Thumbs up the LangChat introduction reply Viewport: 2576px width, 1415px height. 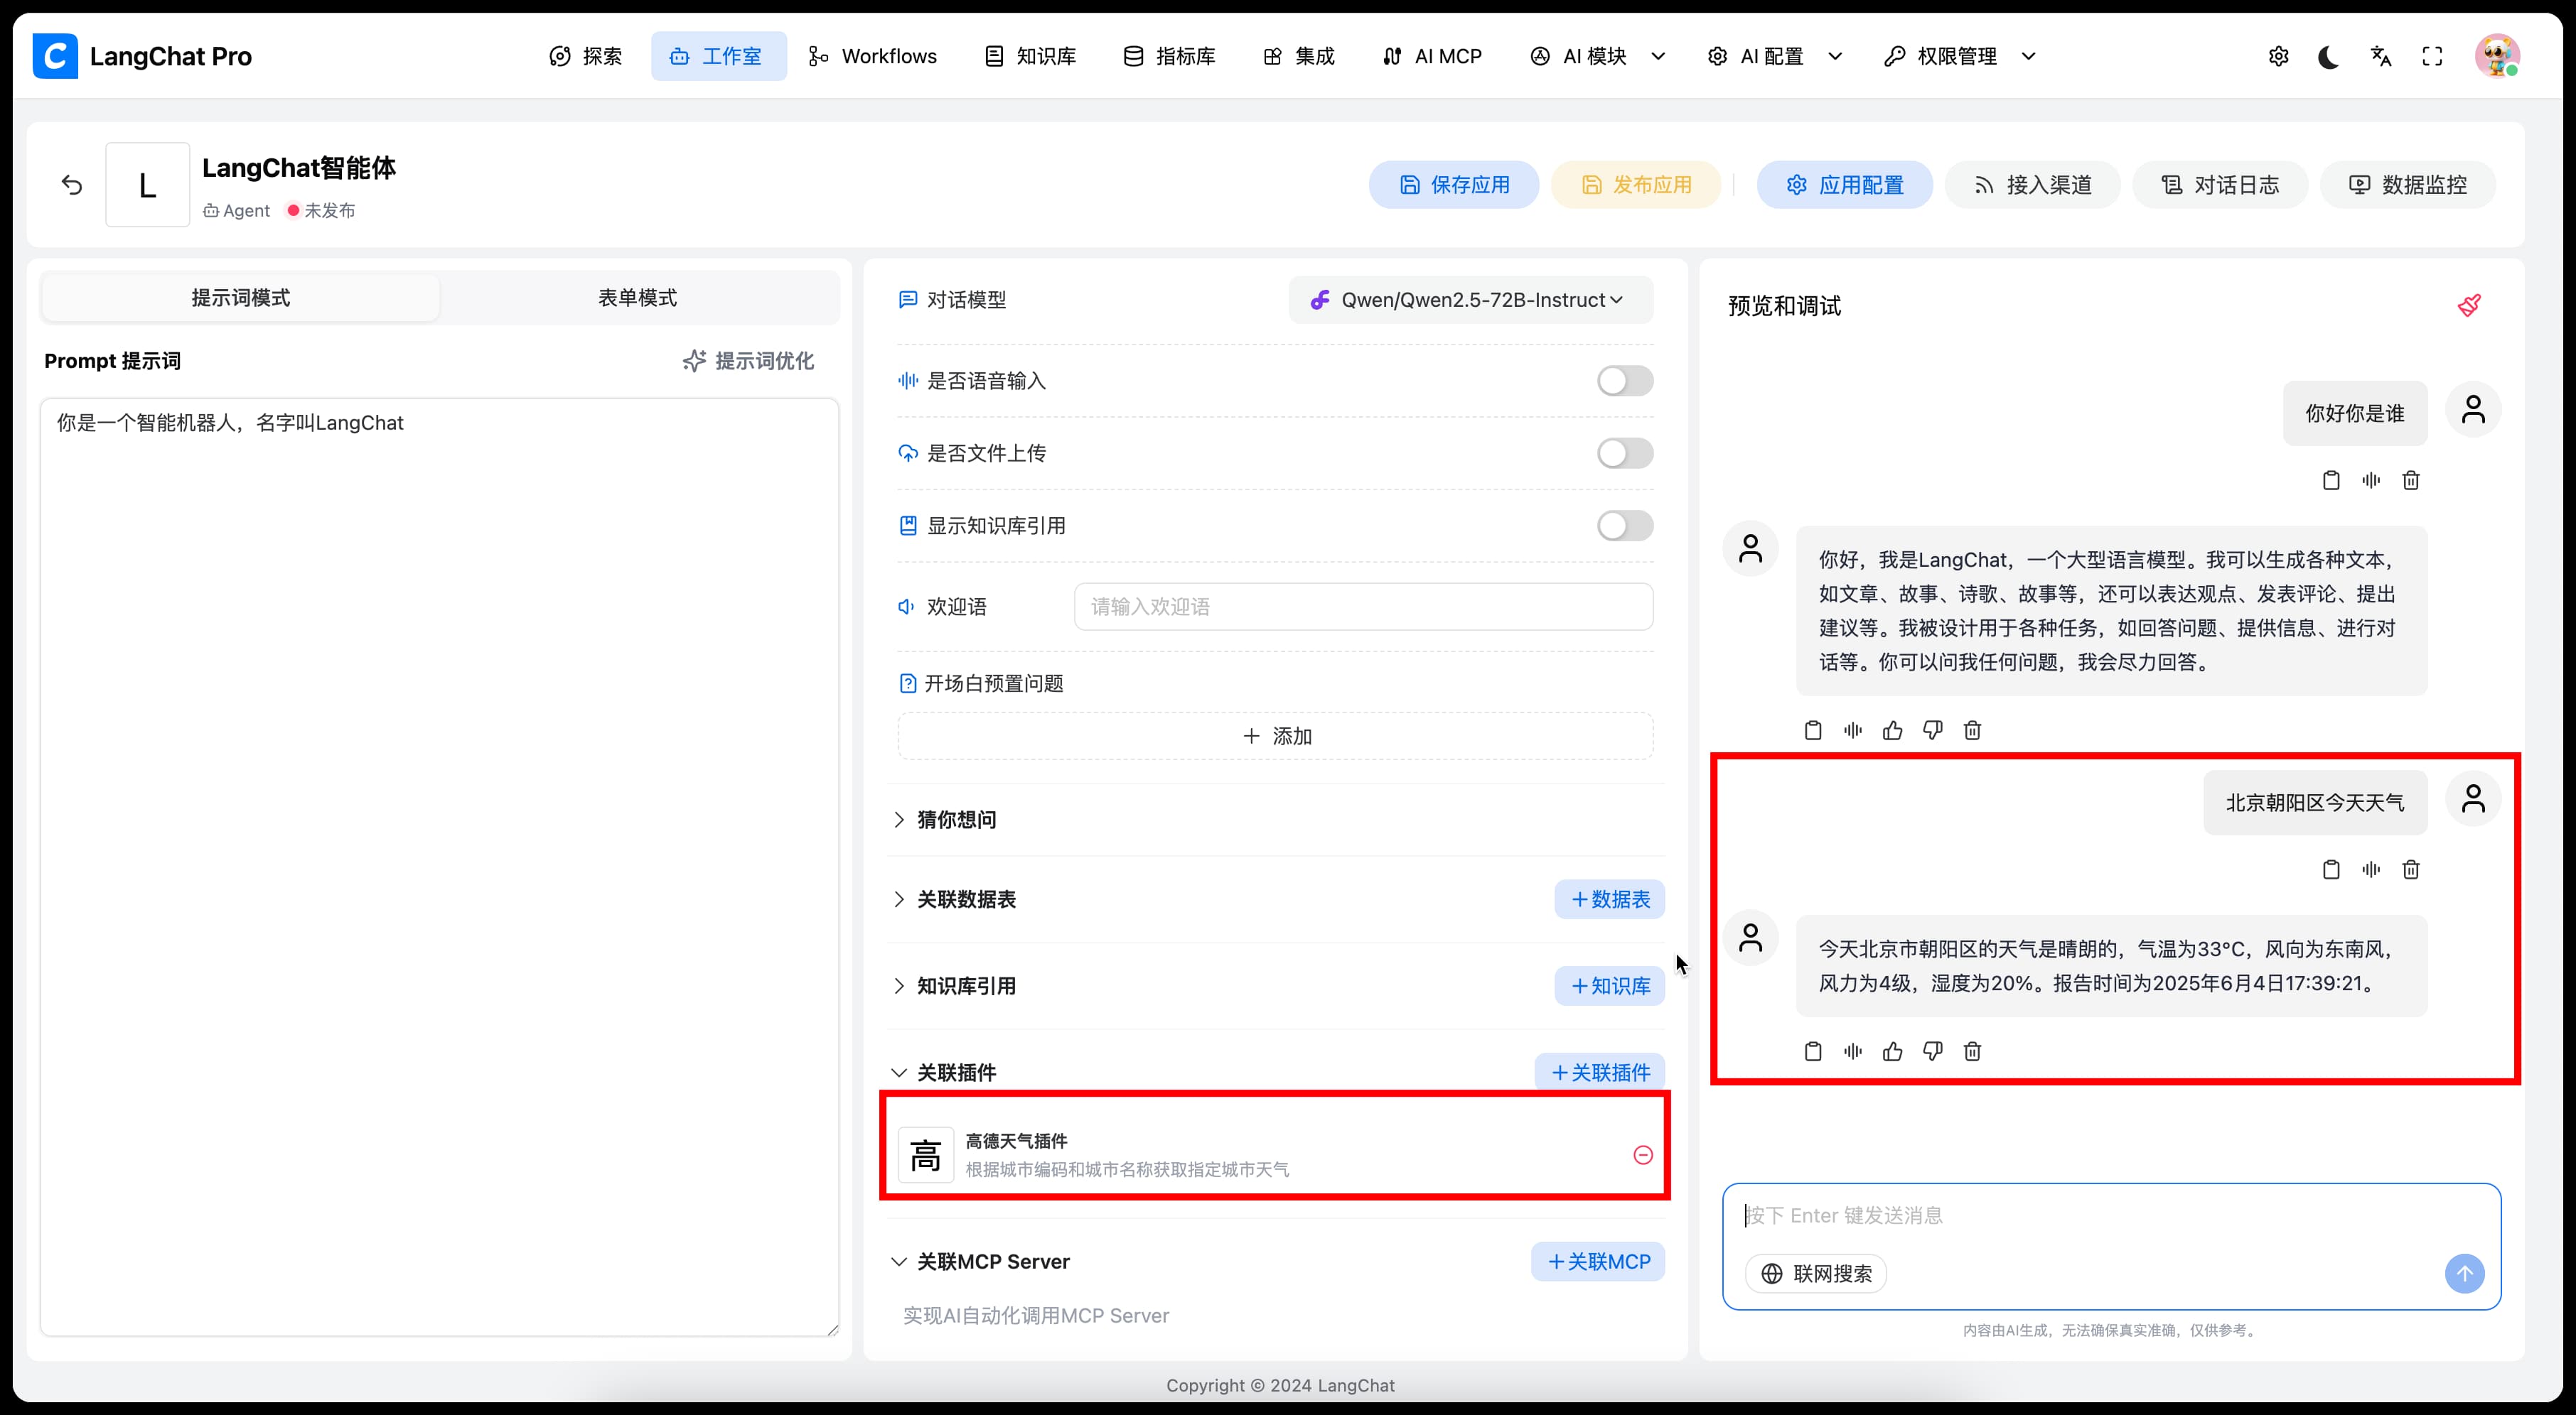(1893, 730)
